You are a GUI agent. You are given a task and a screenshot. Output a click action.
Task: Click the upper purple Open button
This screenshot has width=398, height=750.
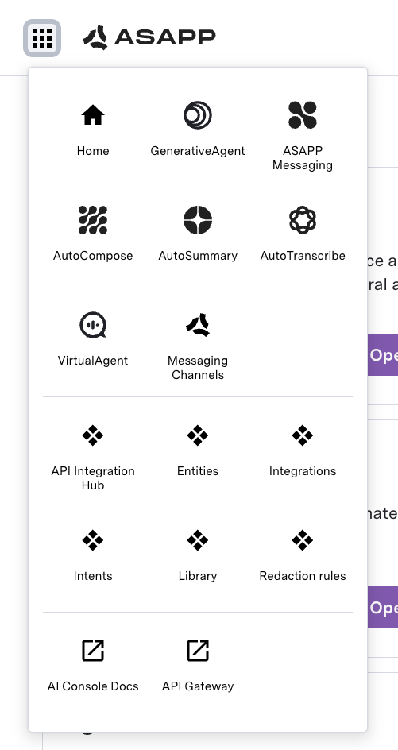[x=383, y=355]
